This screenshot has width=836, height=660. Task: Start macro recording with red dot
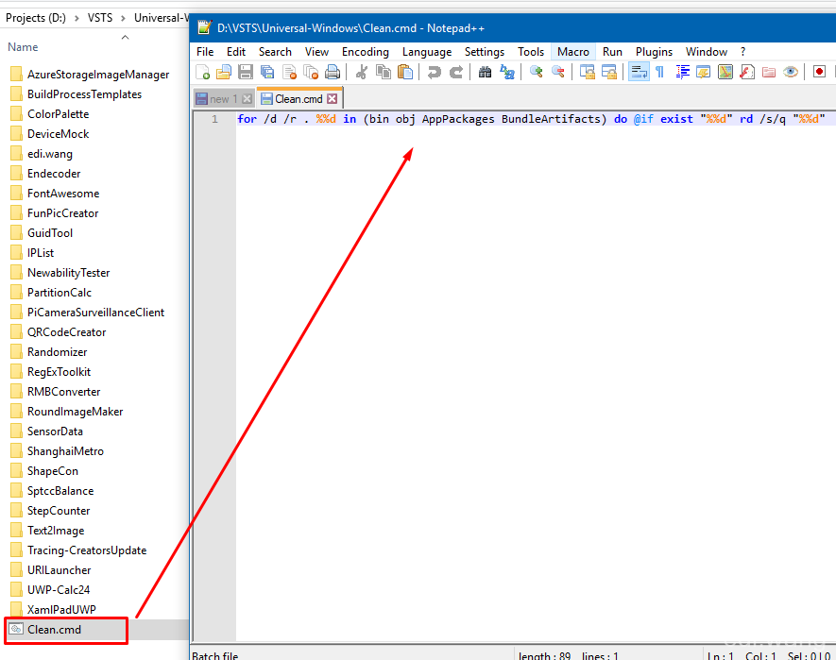[x=820, y=72]
